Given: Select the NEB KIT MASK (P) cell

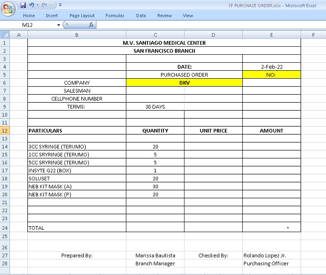Looking at the screenshot, I should point(77,194).
